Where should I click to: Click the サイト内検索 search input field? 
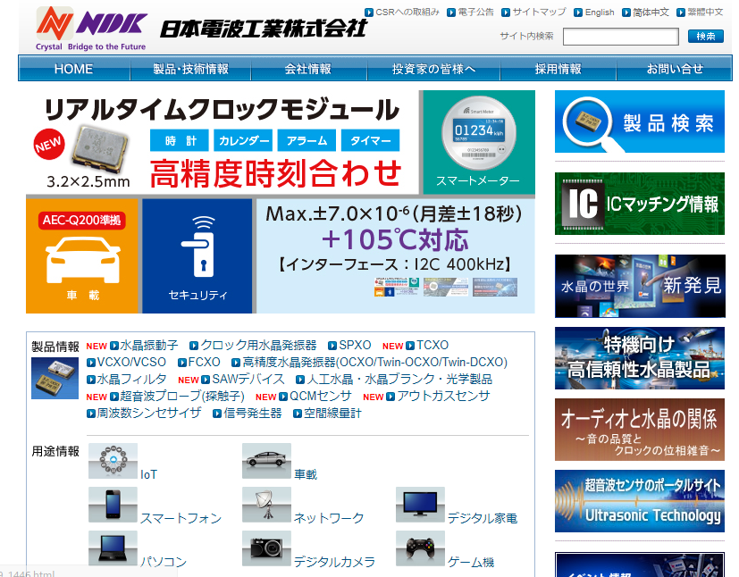pos(621,37)
